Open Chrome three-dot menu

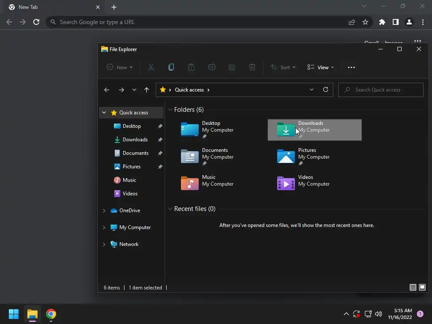pos(423,22)
